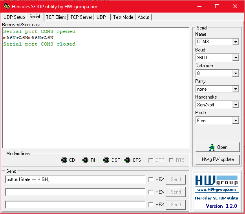Enable HEX for the first send line
This screenshot has height=214, width=245.
point(151,179)
